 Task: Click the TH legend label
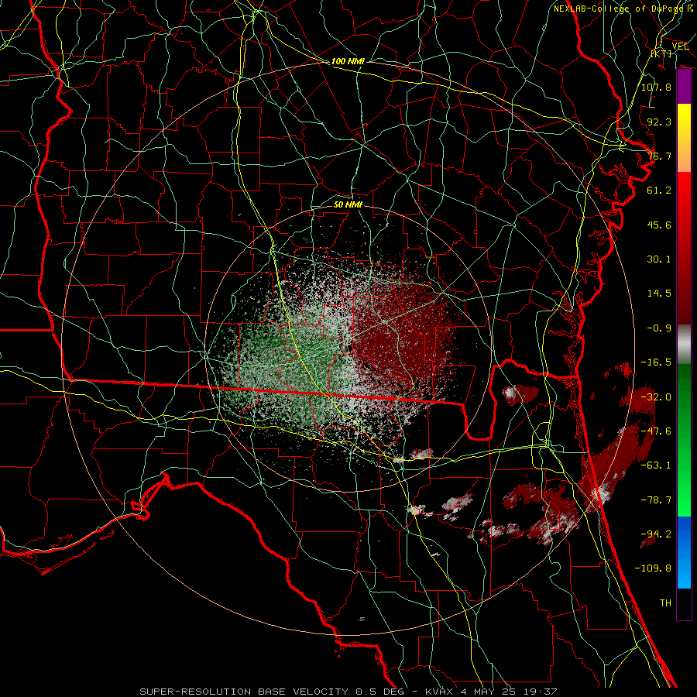[x=665, y=603]
